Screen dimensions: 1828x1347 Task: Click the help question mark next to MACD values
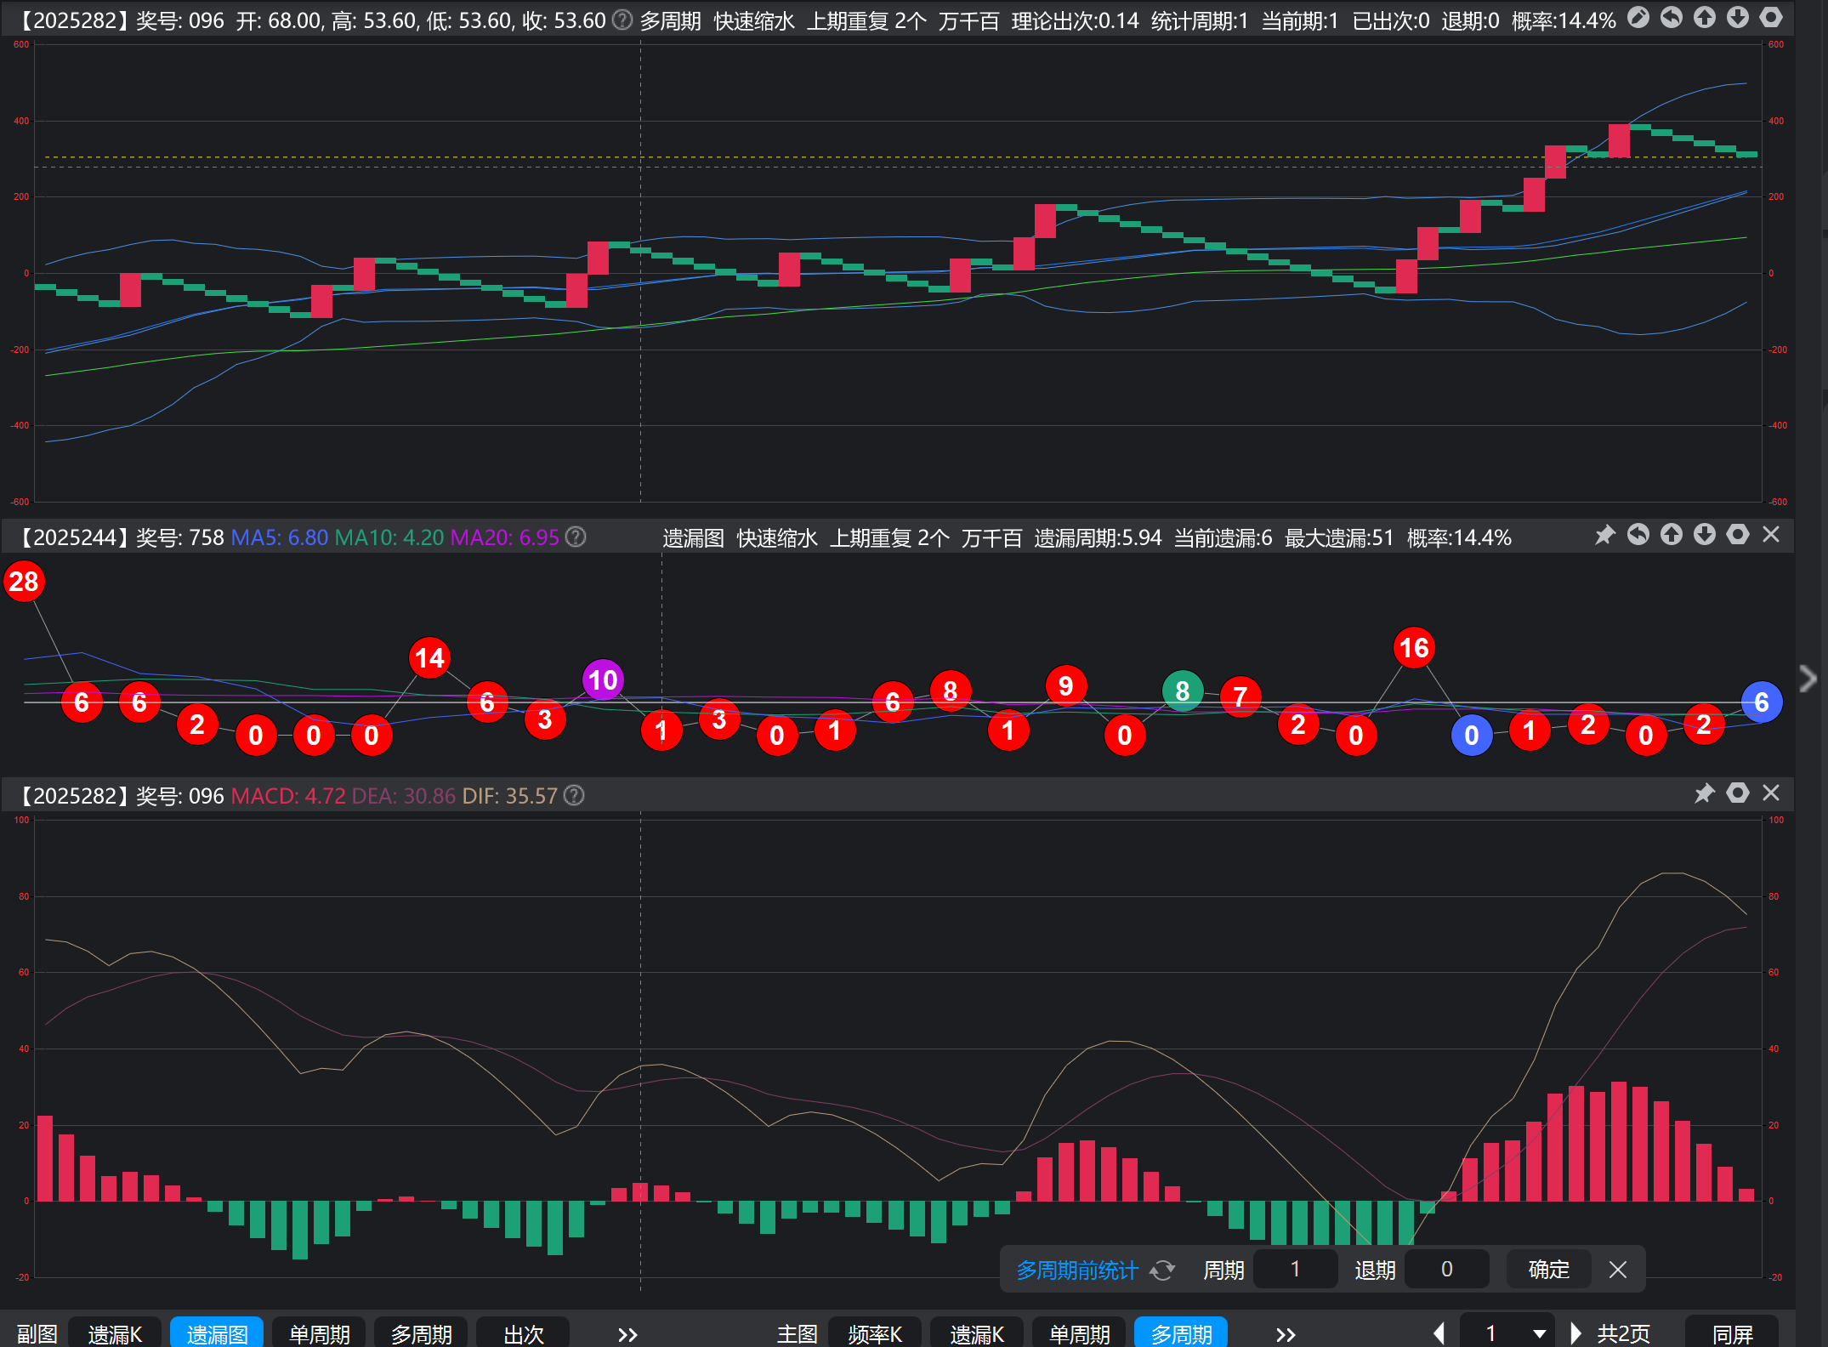point(575,796)
